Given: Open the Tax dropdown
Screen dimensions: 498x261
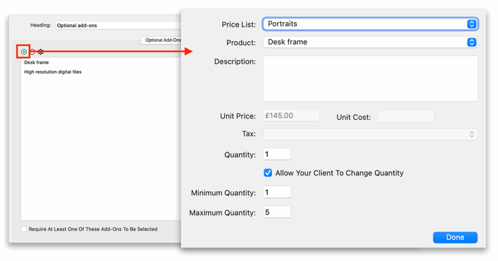Looking at the screenshot, I should [370, 134].
